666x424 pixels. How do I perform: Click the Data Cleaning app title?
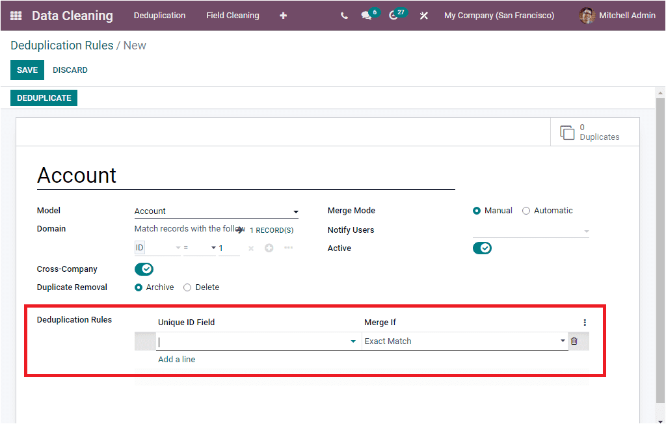coord(73,16)
